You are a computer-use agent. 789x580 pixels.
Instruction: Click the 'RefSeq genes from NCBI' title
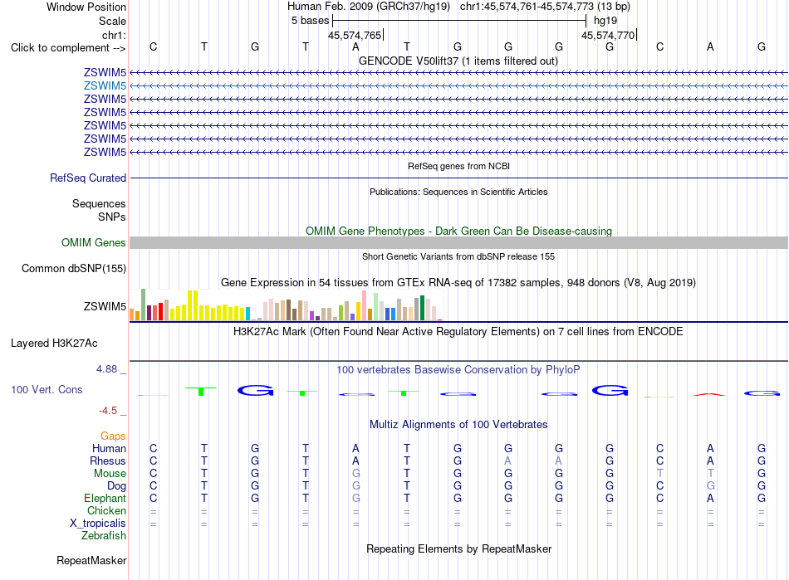tap(458, 166)
